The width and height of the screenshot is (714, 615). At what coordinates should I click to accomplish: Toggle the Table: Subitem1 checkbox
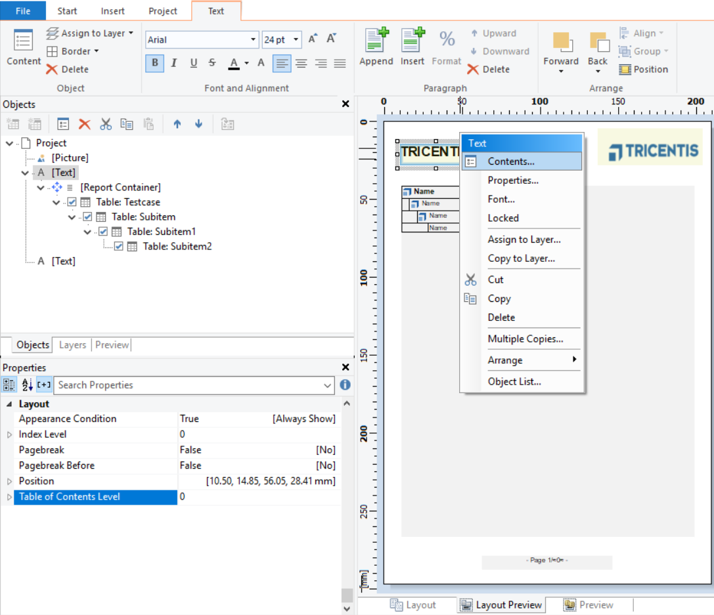[103, 232]
